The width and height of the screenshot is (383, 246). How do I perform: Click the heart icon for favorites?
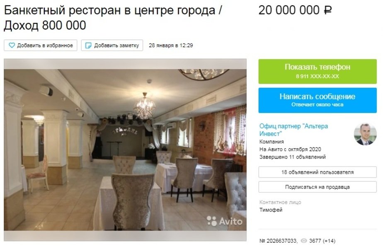point(12,46)
